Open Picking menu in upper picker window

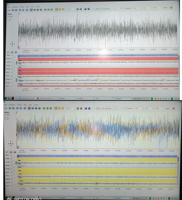[22, 7]
